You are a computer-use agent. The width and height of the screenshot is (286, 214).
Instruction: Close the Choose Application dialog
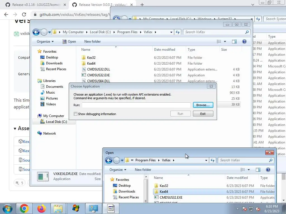(x=211, y=86)
